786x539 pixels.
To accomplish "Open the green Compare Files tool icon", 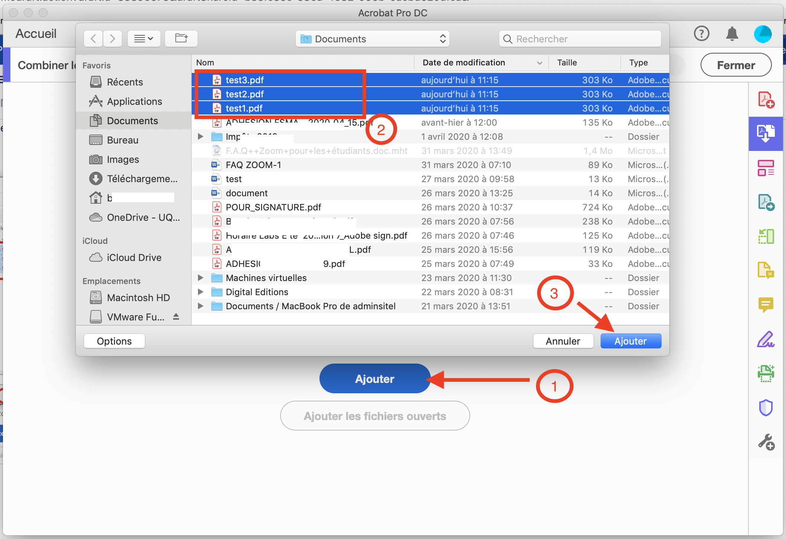I will click(766, 236).
